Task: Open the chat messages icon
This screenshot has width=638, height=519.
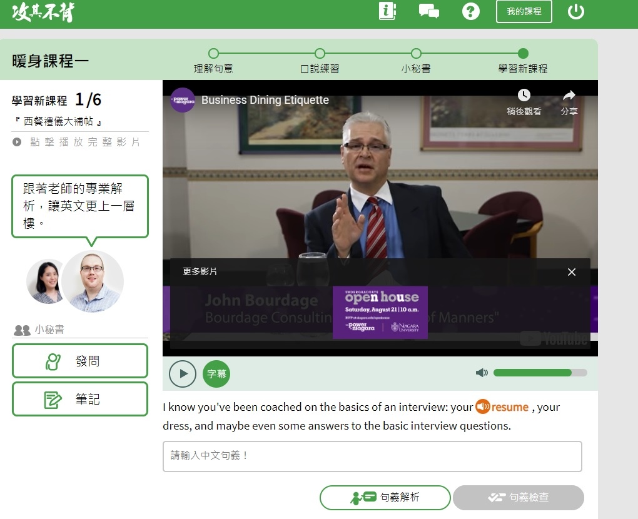Action: pyautogui.click(x=429, y=11)
